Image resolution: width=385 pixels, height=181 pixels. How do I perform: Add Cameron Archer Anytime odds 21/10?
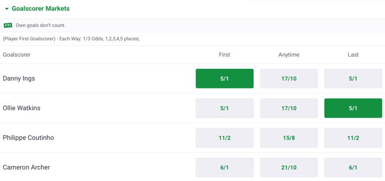[x=289, y=167]
